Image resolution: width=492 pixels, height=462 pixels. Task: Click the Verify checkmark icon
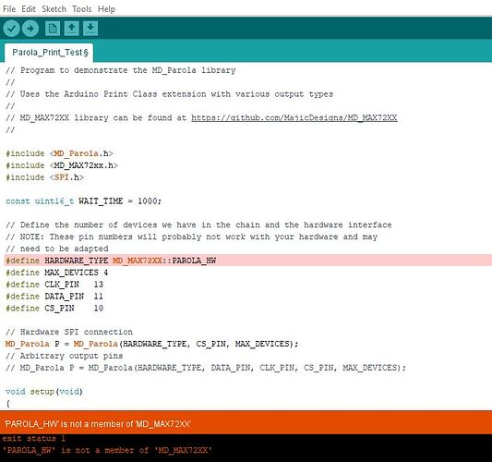click(11, 29)
